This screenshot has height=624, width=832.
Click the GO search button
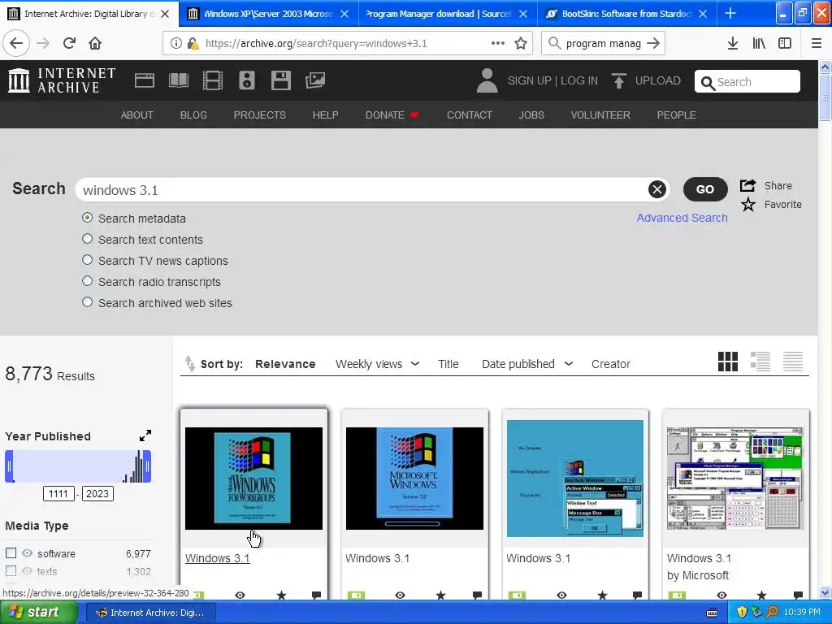(705, 189)
